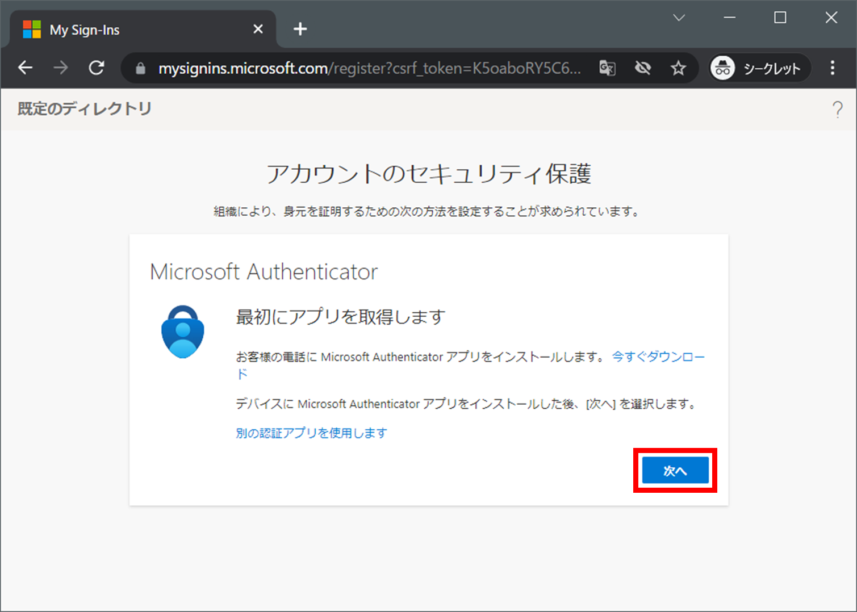Click the crossed-out eye tracking icon
This screenshot has width=857, height=612.
click(x=643, y=68)
